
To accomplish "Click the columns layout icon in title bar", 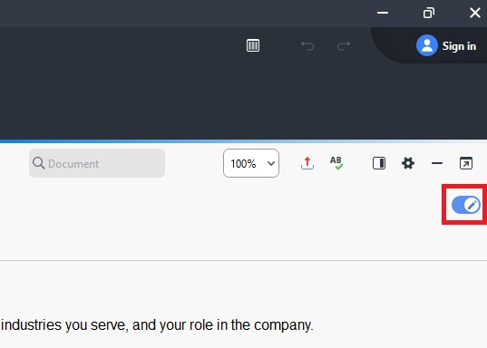I will (x=253, y=45).
